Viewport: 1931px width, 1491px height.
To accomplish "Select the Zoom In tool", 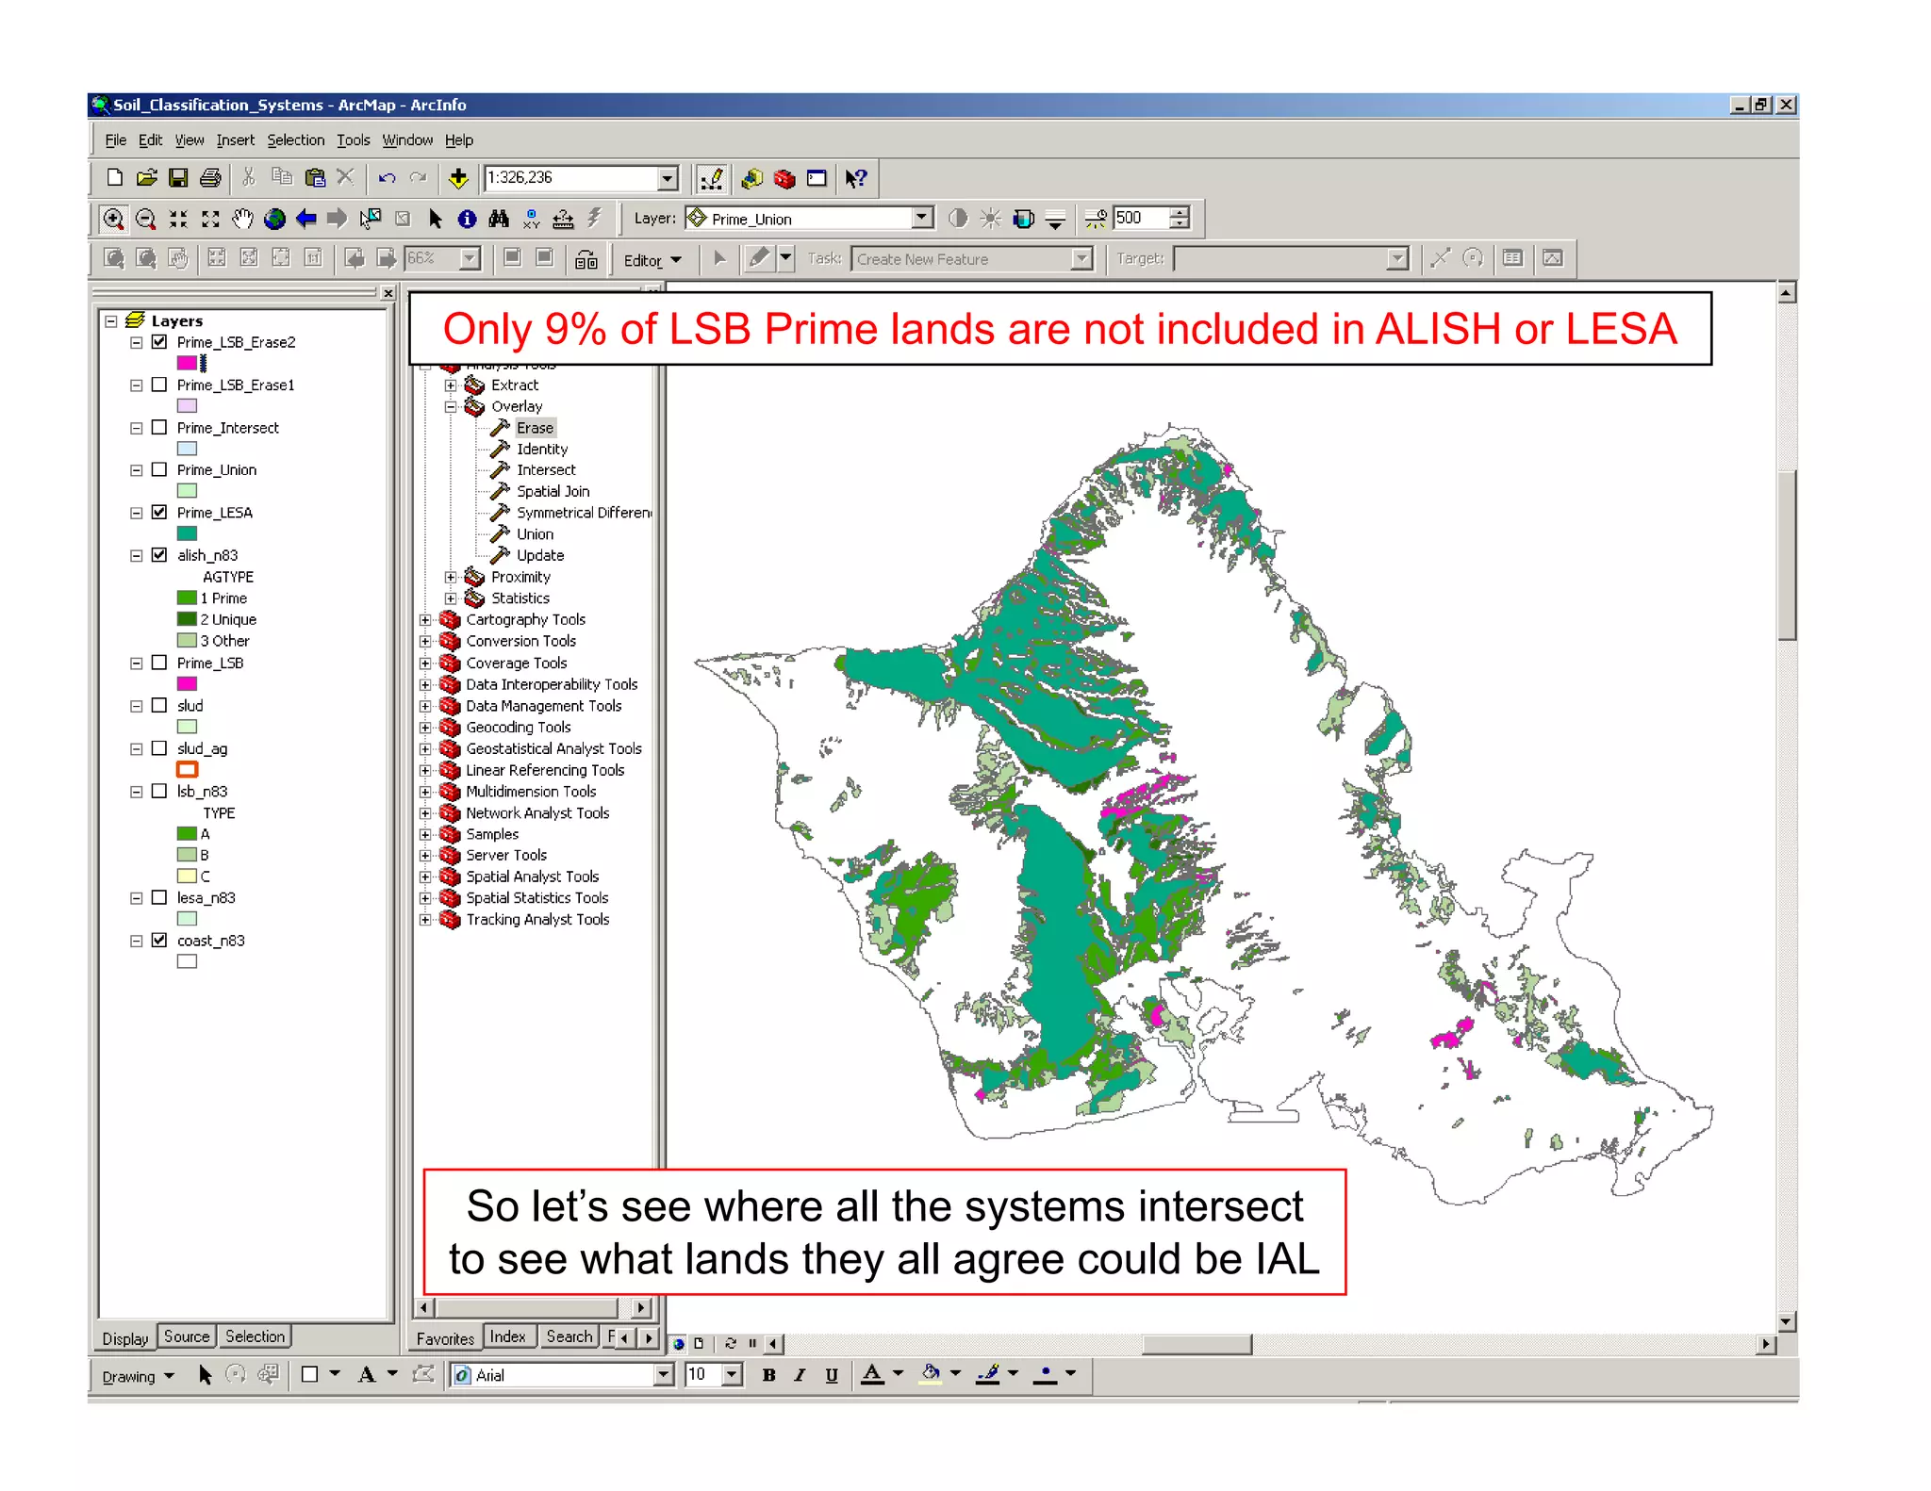I will [113, 219].
